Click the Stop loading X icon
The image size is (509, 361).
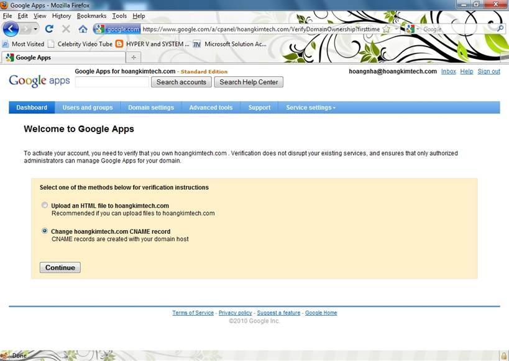click(x=66, y=29)
